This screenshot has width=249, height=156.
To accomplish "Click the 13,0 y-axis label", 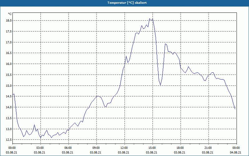I will [x=9, y=129].
